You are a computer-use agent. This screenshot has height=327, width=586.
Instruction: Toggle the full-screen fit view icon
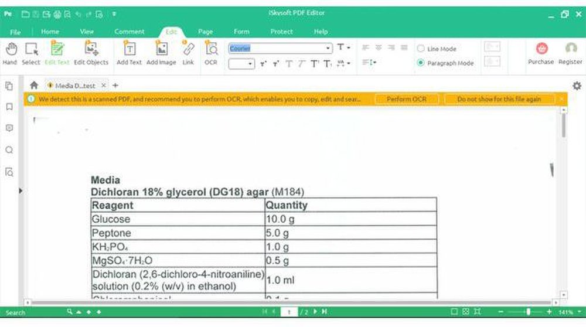[x=477, y=311]
